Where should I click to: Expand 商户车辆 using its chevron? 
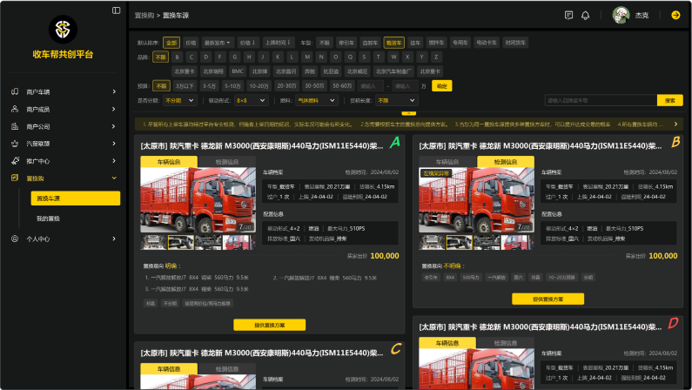(114, 91)
